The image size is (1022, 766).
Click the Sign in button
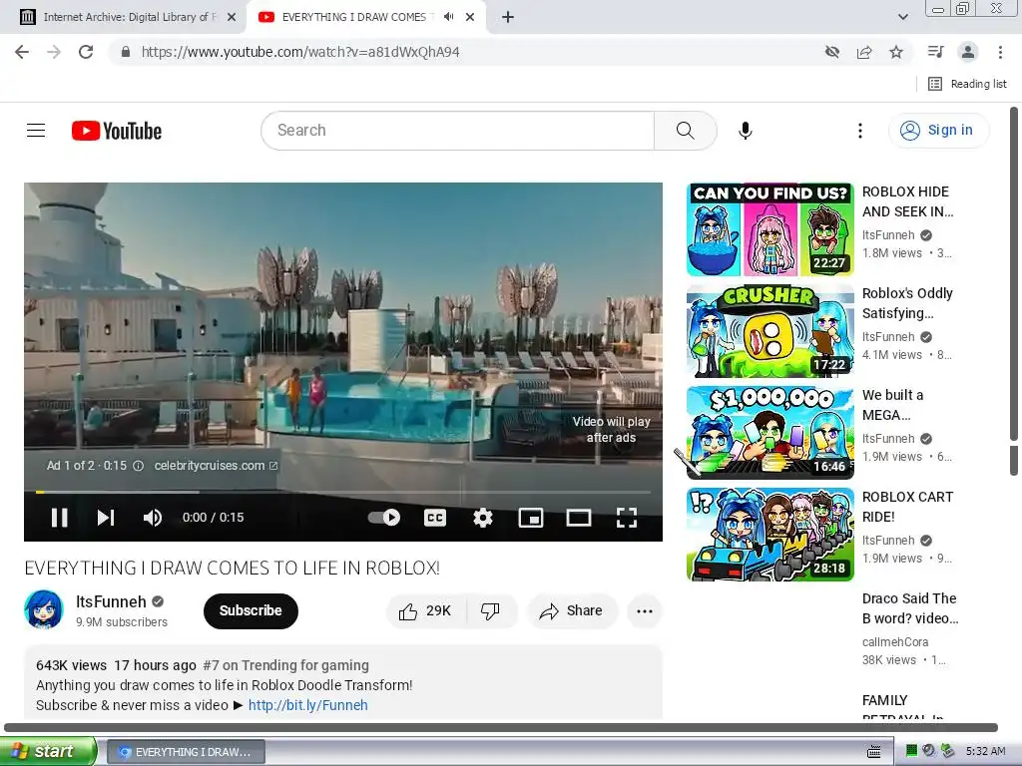(x=938, y=131)
